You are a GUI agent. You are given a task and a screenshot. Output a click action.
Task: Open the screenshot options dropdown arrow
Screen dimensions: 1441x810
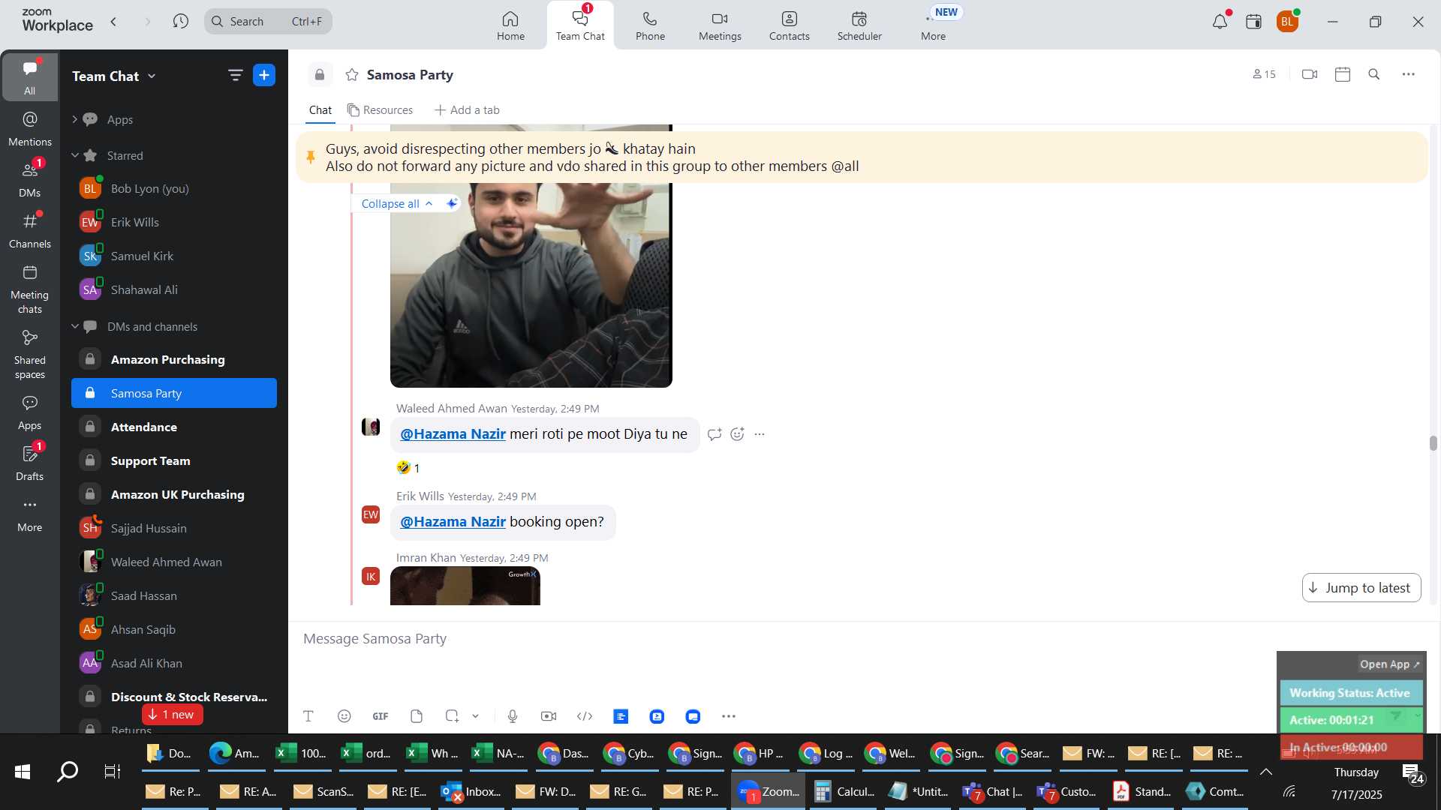point(475,716)
